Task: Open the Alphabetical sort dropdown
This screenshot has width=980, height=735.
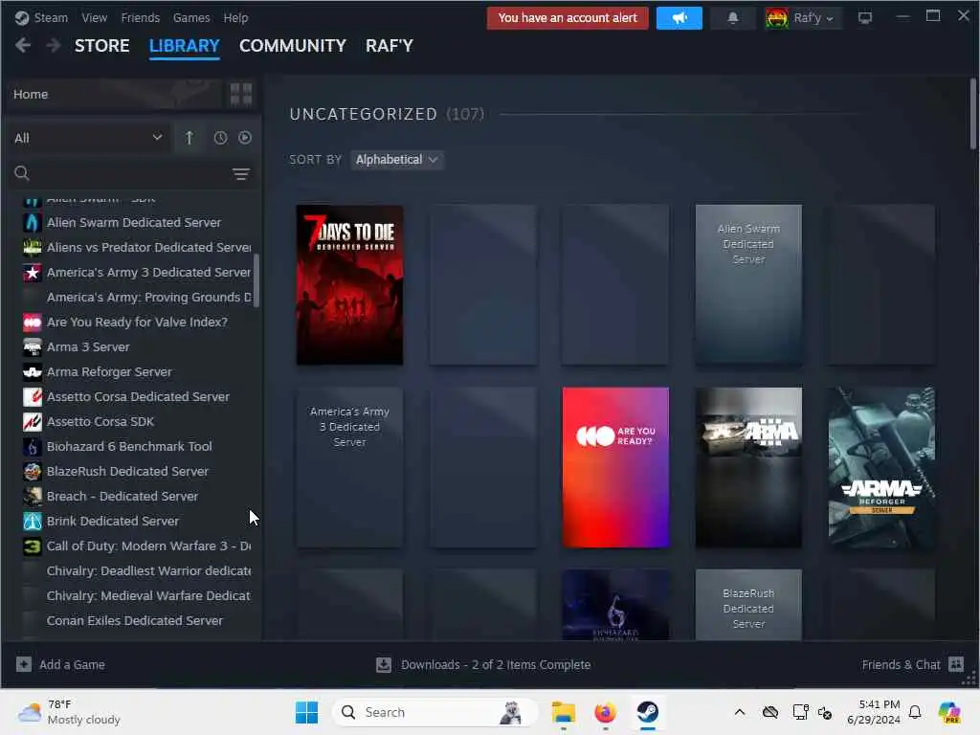Action: pos(396,160)
